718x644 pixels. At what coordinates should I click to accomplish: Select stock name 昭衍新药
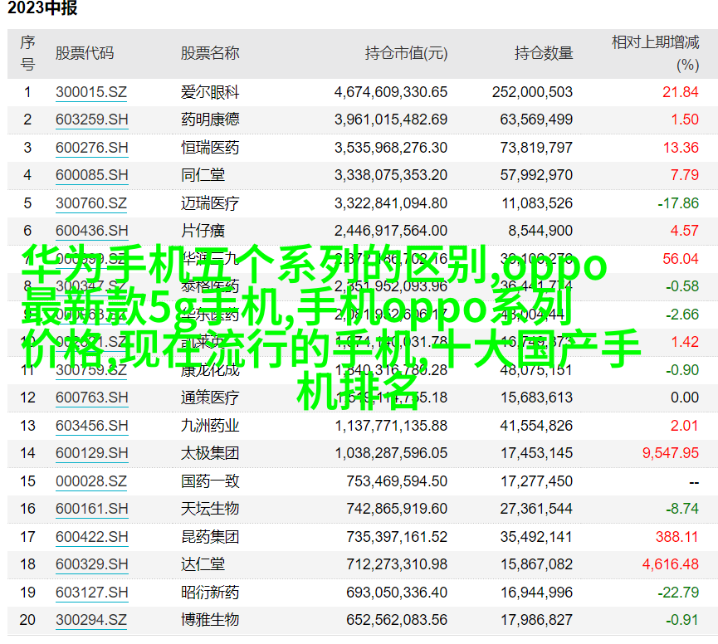pos(210,593)
